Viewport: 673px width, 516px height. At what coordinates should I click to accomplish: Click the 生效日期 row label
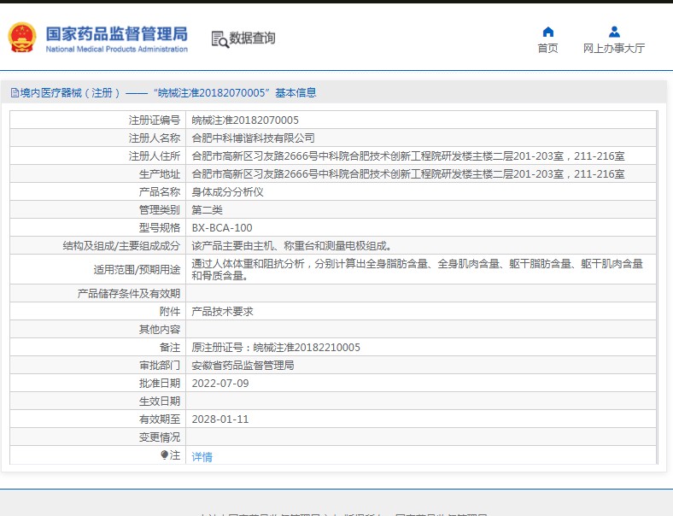pos(160,402)
